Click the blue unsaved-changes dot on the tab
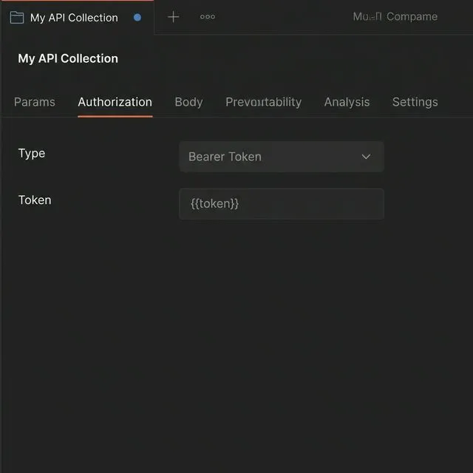 [x=137, y=18]
